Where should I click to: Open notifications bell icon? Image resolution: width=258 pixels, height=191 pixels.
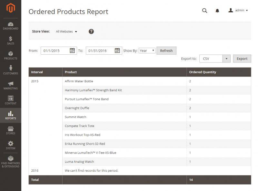pos(217,11)
